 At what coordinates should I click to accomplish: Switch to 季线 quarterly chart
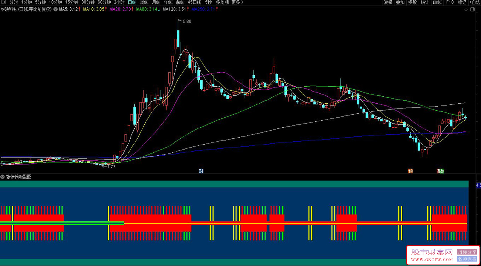tap(180, 2)
